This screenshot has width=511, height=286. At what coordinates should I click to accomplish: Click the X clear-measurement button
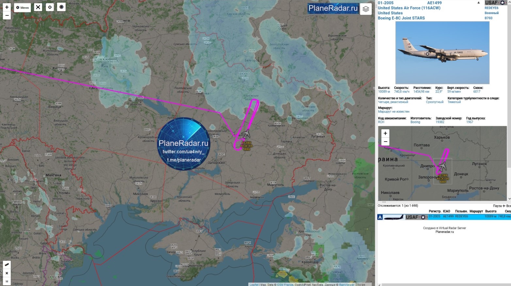click(7, 273)
